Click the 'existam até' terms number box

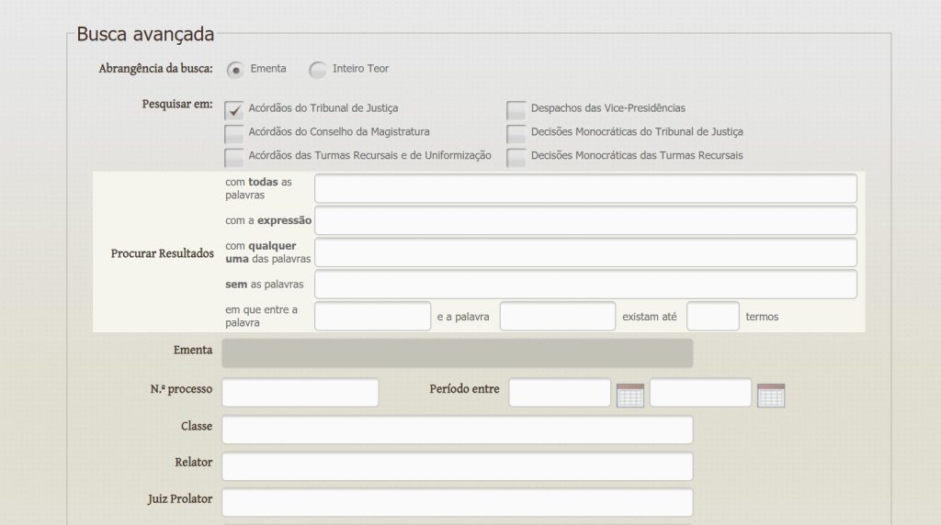tap(712, 317)
